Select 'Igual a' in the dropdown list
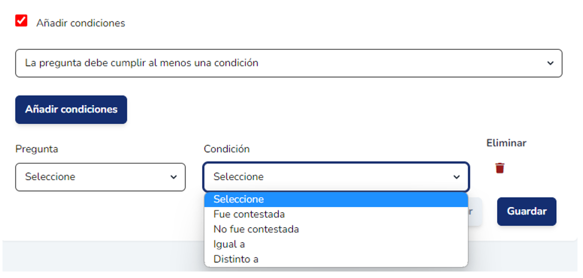 [229, 244]
